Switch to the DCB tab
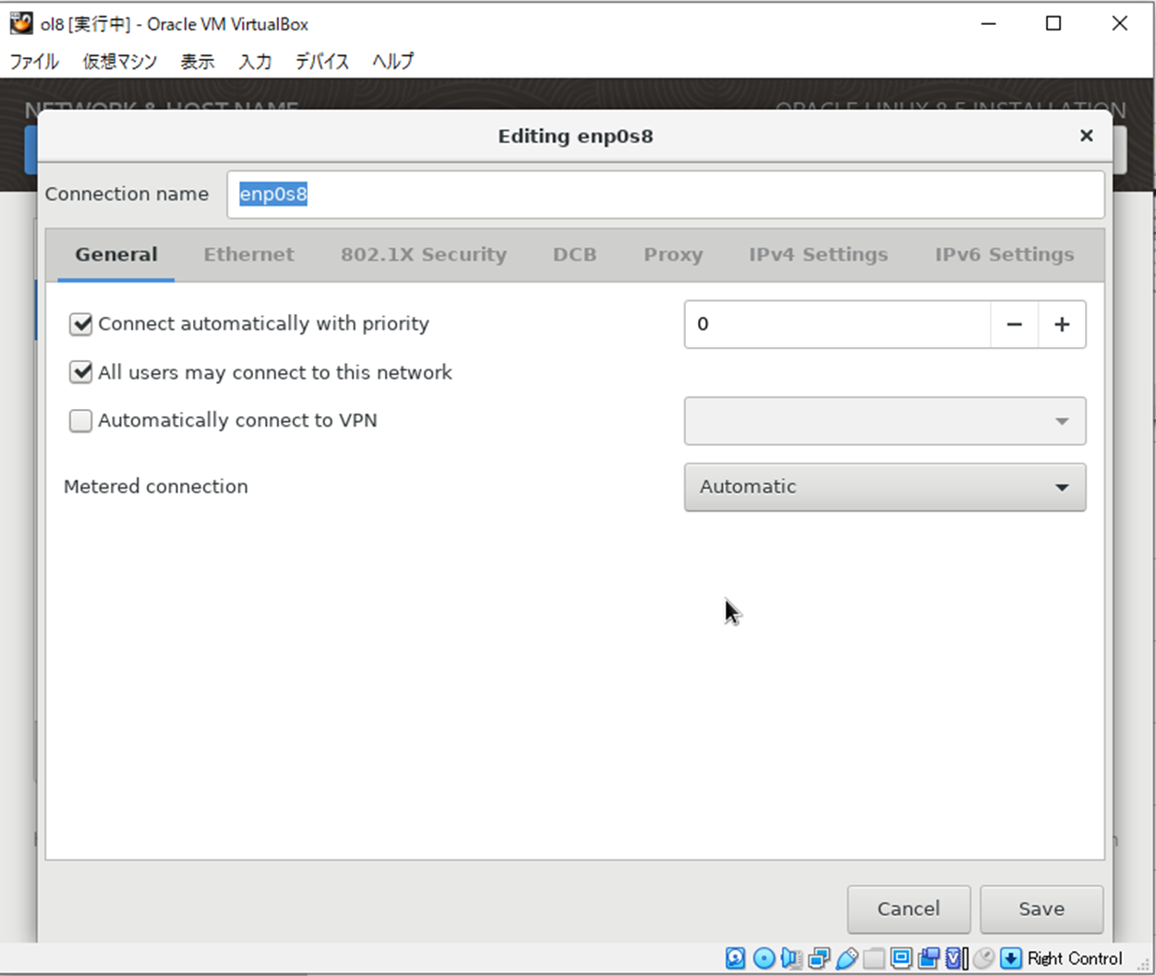1156x976 pixels. 574,255
